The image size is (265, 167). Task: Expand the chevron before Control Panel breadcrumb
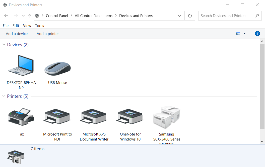tap(43, 15)
